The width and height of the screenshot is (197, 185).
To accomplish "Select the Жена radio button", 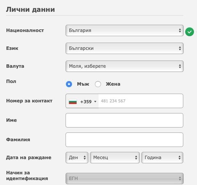I will click(98, 84).
